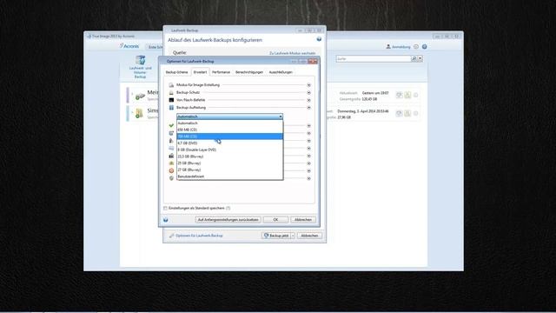Choose highlighted 700 MB (CD) option
556x313 pixels.
pos(229,137)
